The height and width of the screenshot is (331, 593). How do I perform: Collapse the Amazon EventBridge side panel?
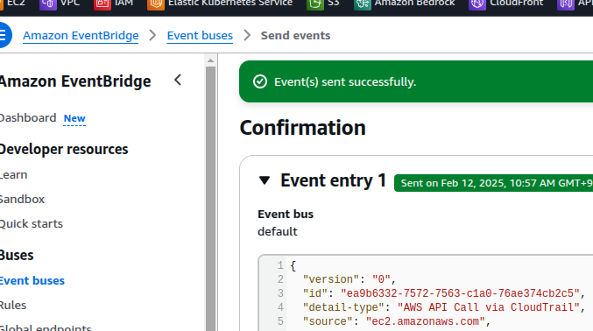tap(178, 81)
